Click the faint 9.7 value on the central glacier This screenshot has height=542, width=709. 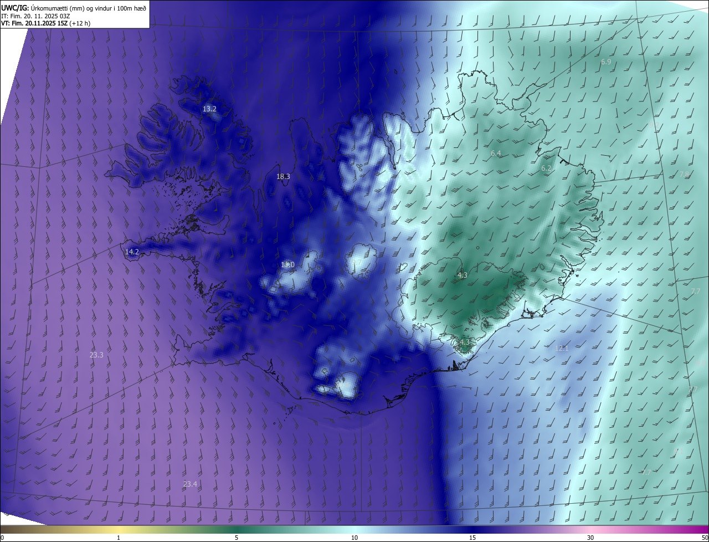[356, 262]
